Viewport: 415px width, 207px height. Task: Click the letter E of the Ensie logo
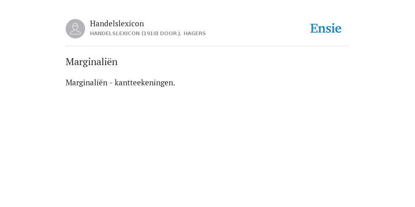314,29
